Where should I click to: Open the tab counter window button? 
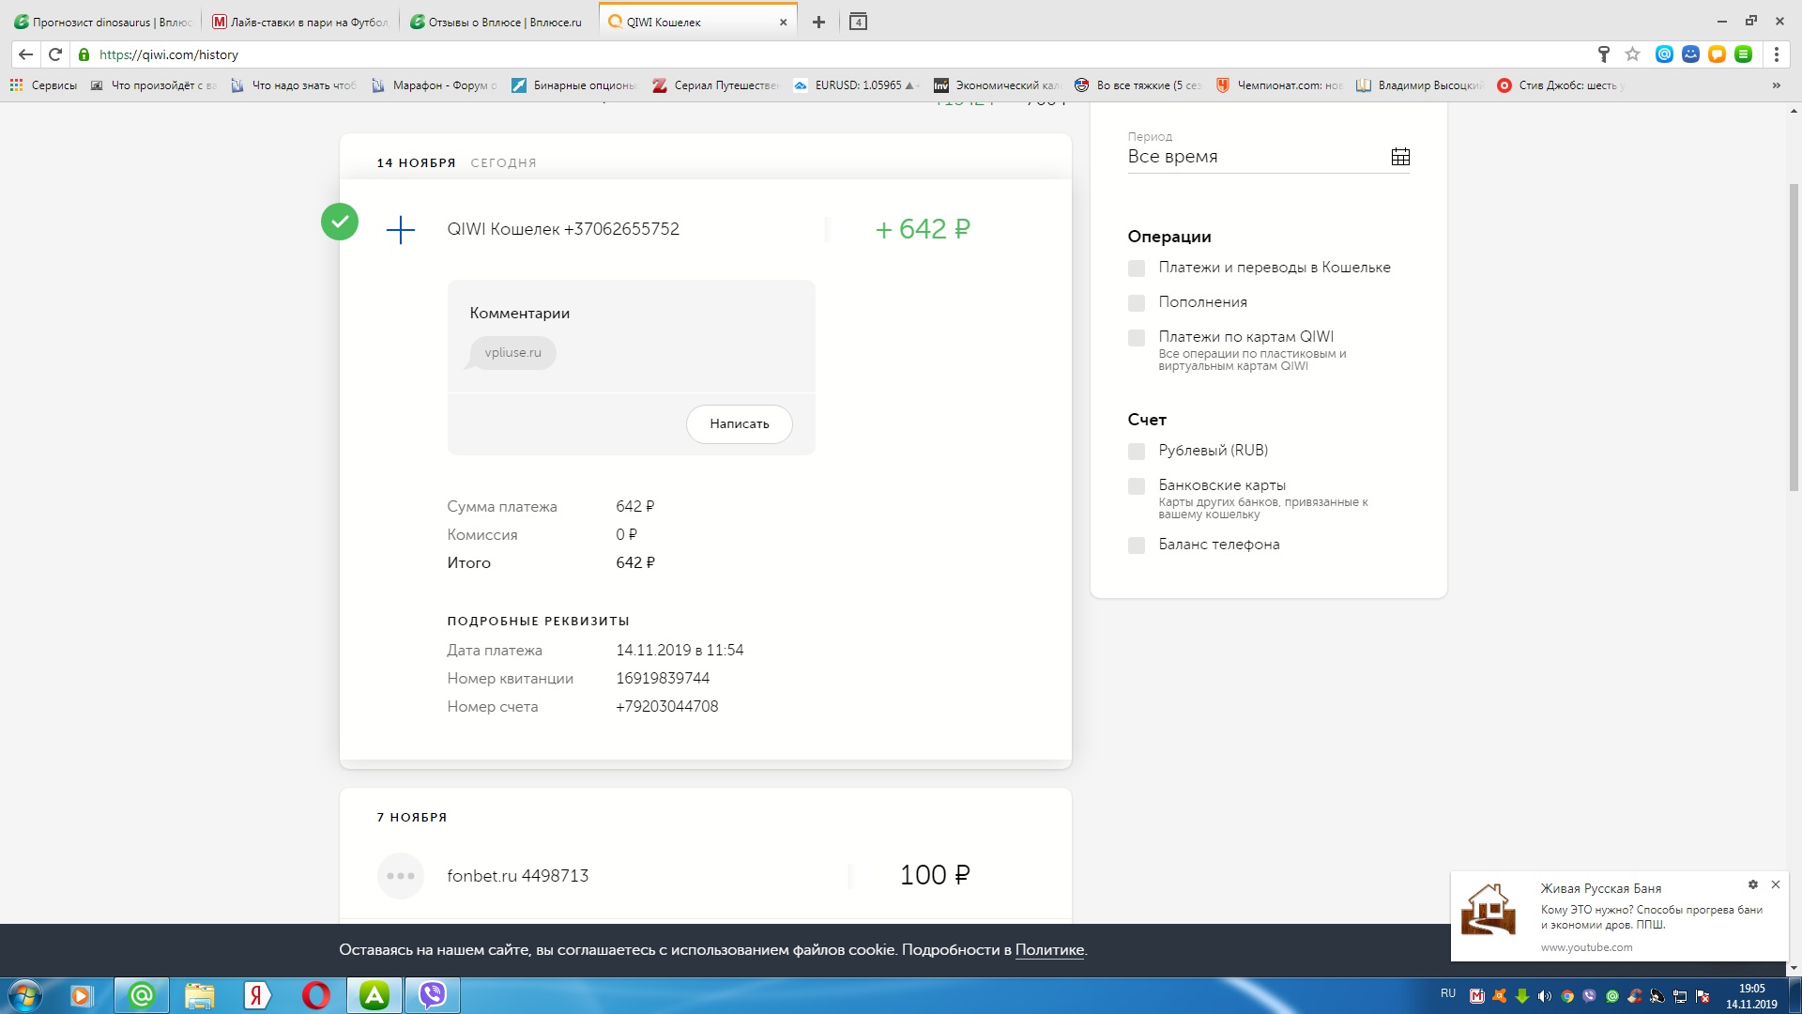858,22
